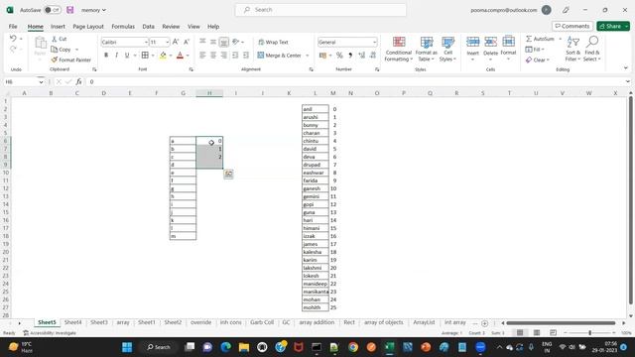Open font size dropdown
The width and height of the screenshot is (635, 357).
tap(168, 42)
